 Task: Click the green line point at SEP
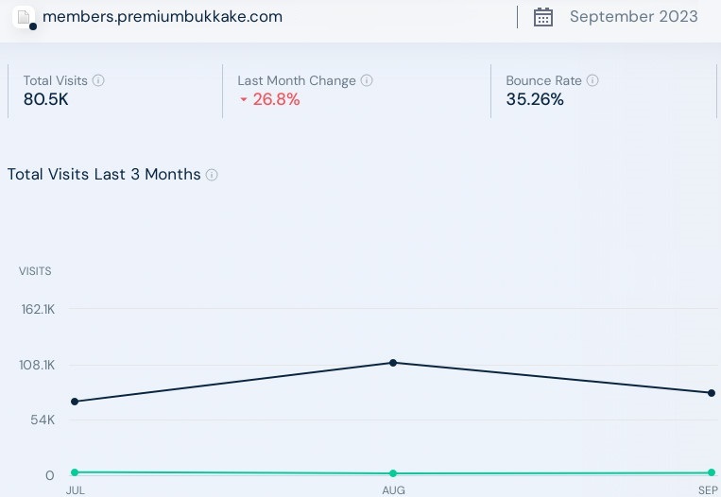click(711, 472)
